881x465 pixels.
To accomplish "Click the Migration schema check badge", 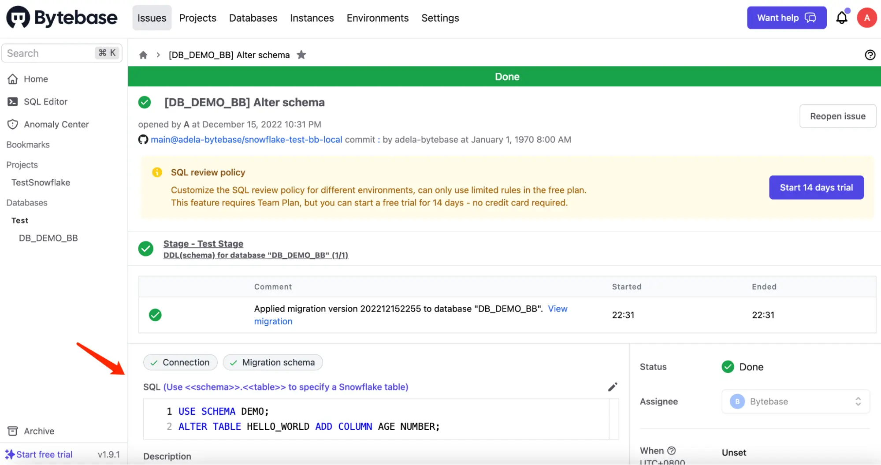I will [x=273, y=362].
